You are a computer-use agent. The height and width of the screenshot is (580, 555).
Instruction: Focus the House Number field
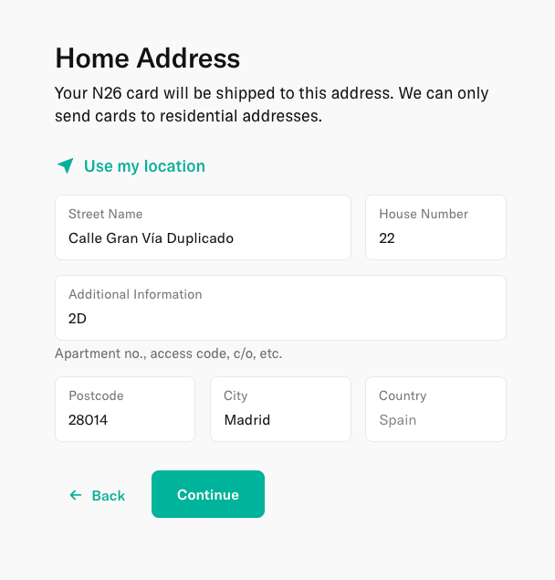pyautogui.click(x=435, y=227)
